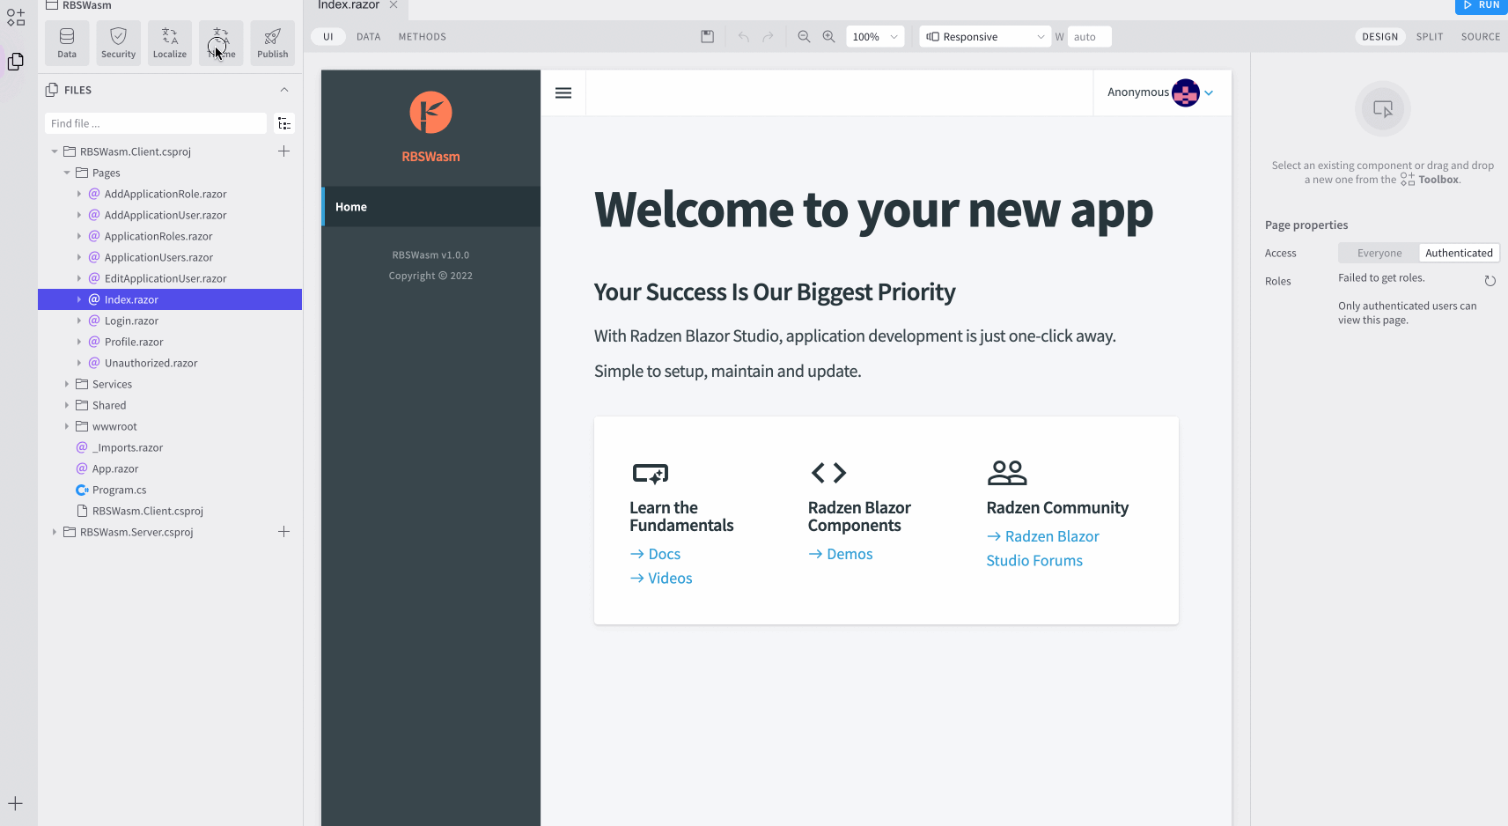The image size is (1508, 826).
Task: Expand the Services folder
Action: 66,384
